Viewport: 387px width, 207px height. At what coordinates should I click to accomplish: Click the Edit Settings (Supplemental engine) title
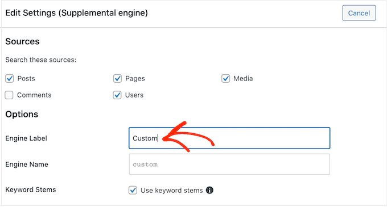pos(76,13)
